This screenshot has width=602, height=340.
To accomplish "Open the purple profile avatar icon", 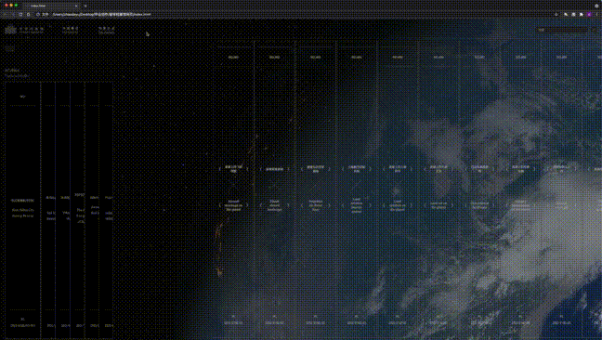I will pos(589,14).
